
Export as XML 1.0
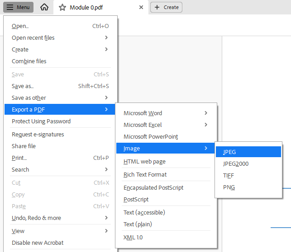[166, 238]
